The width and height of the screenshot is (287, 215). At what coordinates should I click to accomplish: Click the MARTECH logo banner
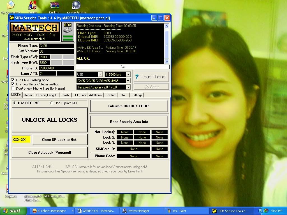pyautogui.click(x=35, y=32)
